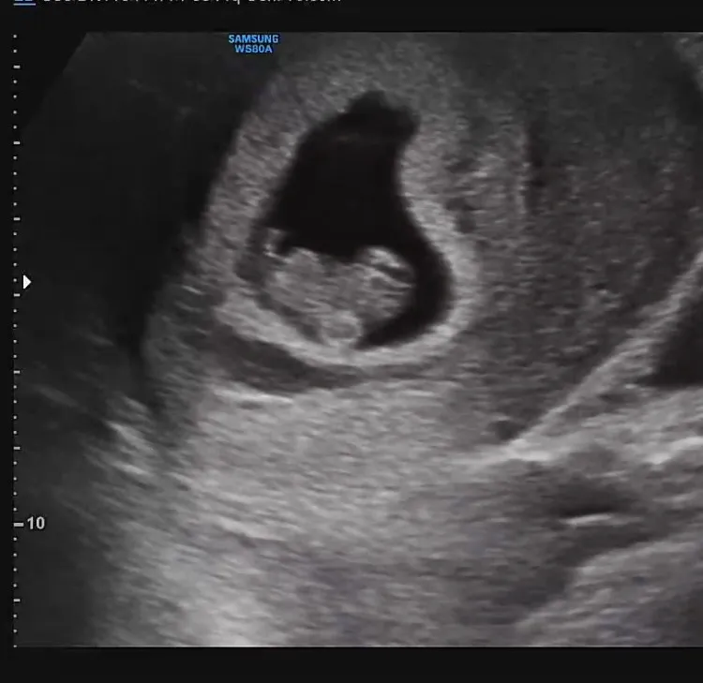
Task: Click the round yolk-like bump below embryo
Action: click(x=341, y=326)
